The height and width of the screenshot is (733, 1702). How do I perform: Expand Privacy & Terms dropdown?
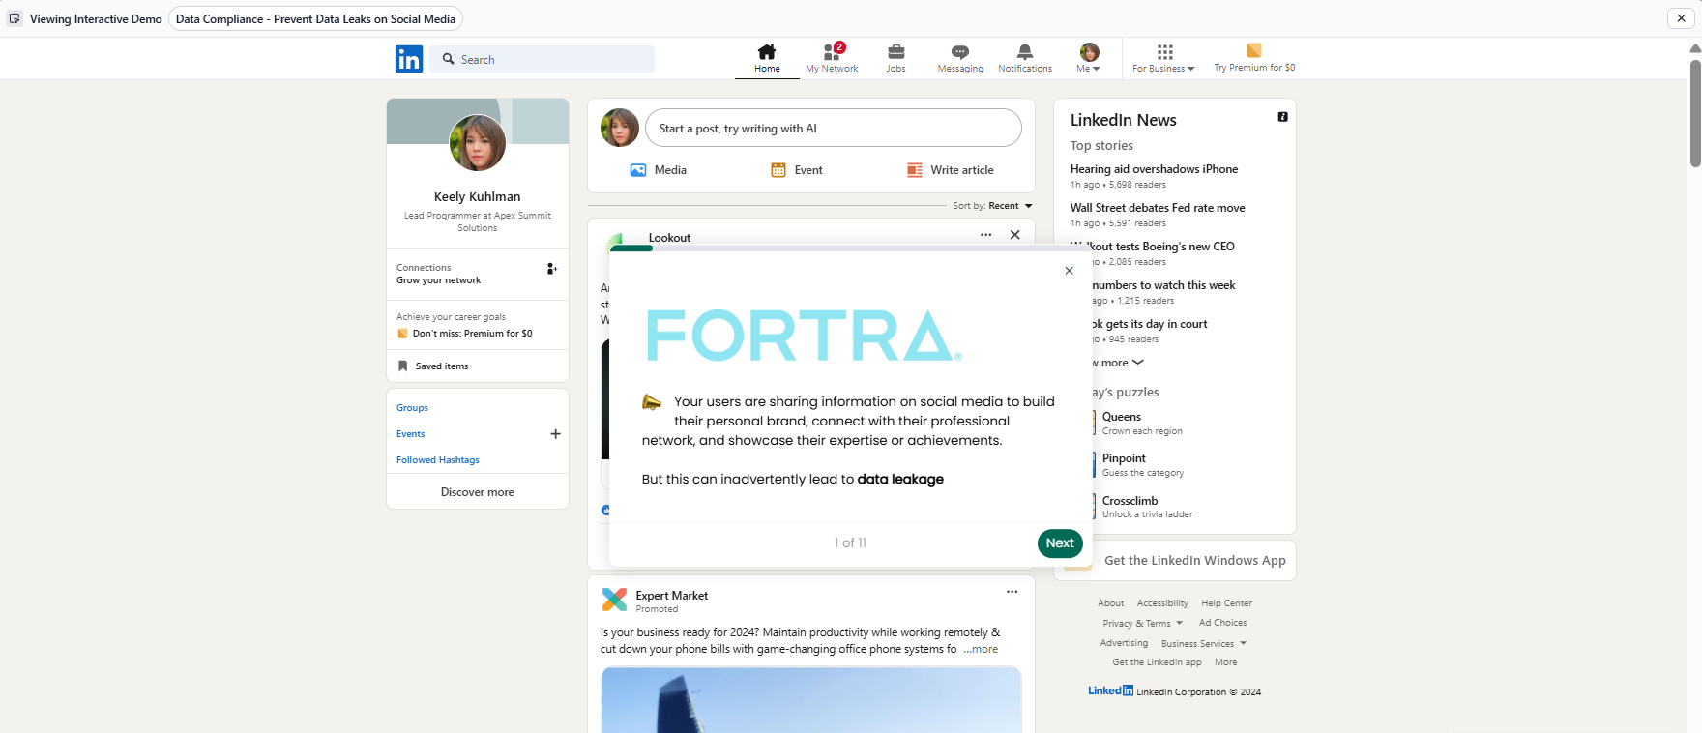[x=1143, y=624]
